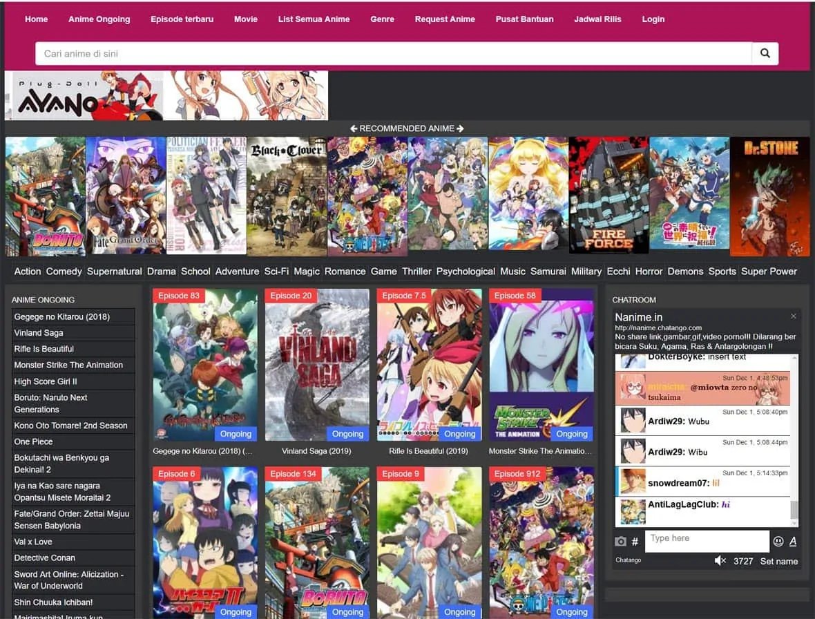Image resolution: width=815 pixels, height=619 pixels.
Task: Click the camera icon in the chatroom
Action: tap(620, 542)
